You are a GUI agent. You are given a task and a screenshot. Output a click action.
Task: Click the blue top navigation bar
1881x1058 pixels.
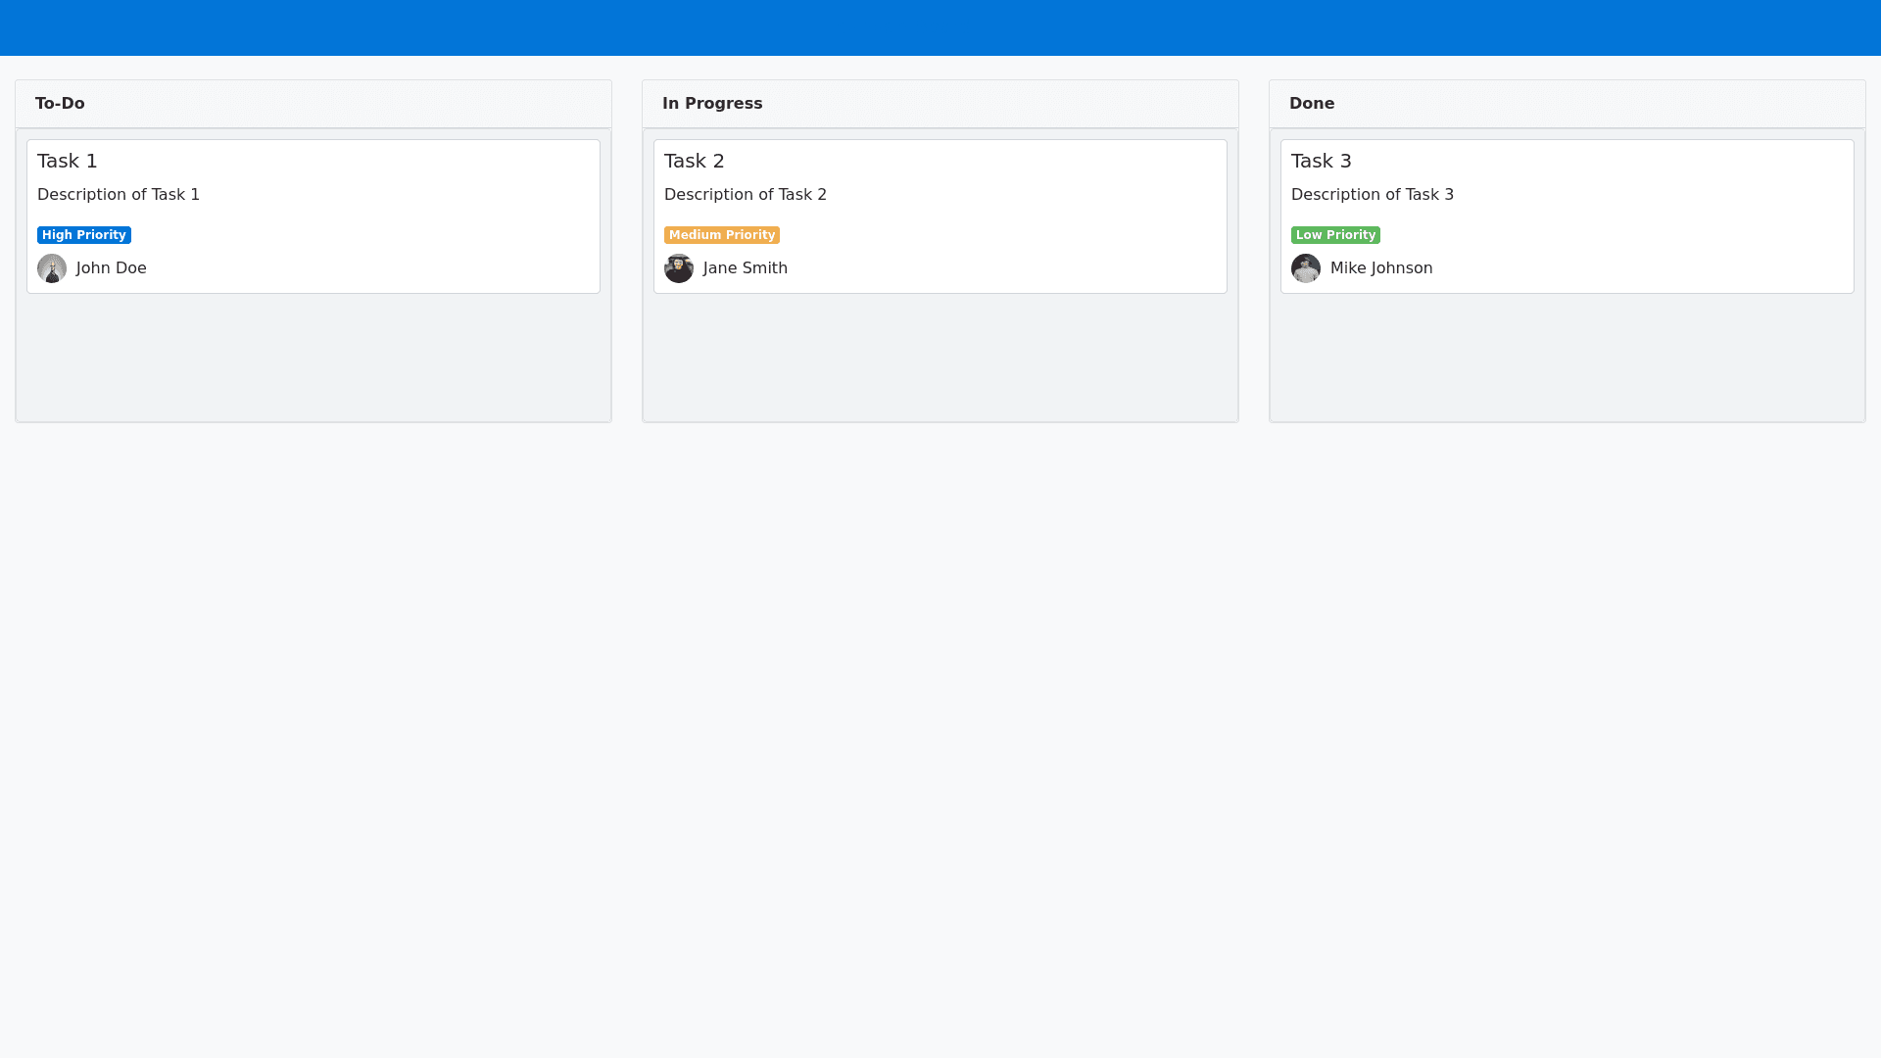(940, 27)
